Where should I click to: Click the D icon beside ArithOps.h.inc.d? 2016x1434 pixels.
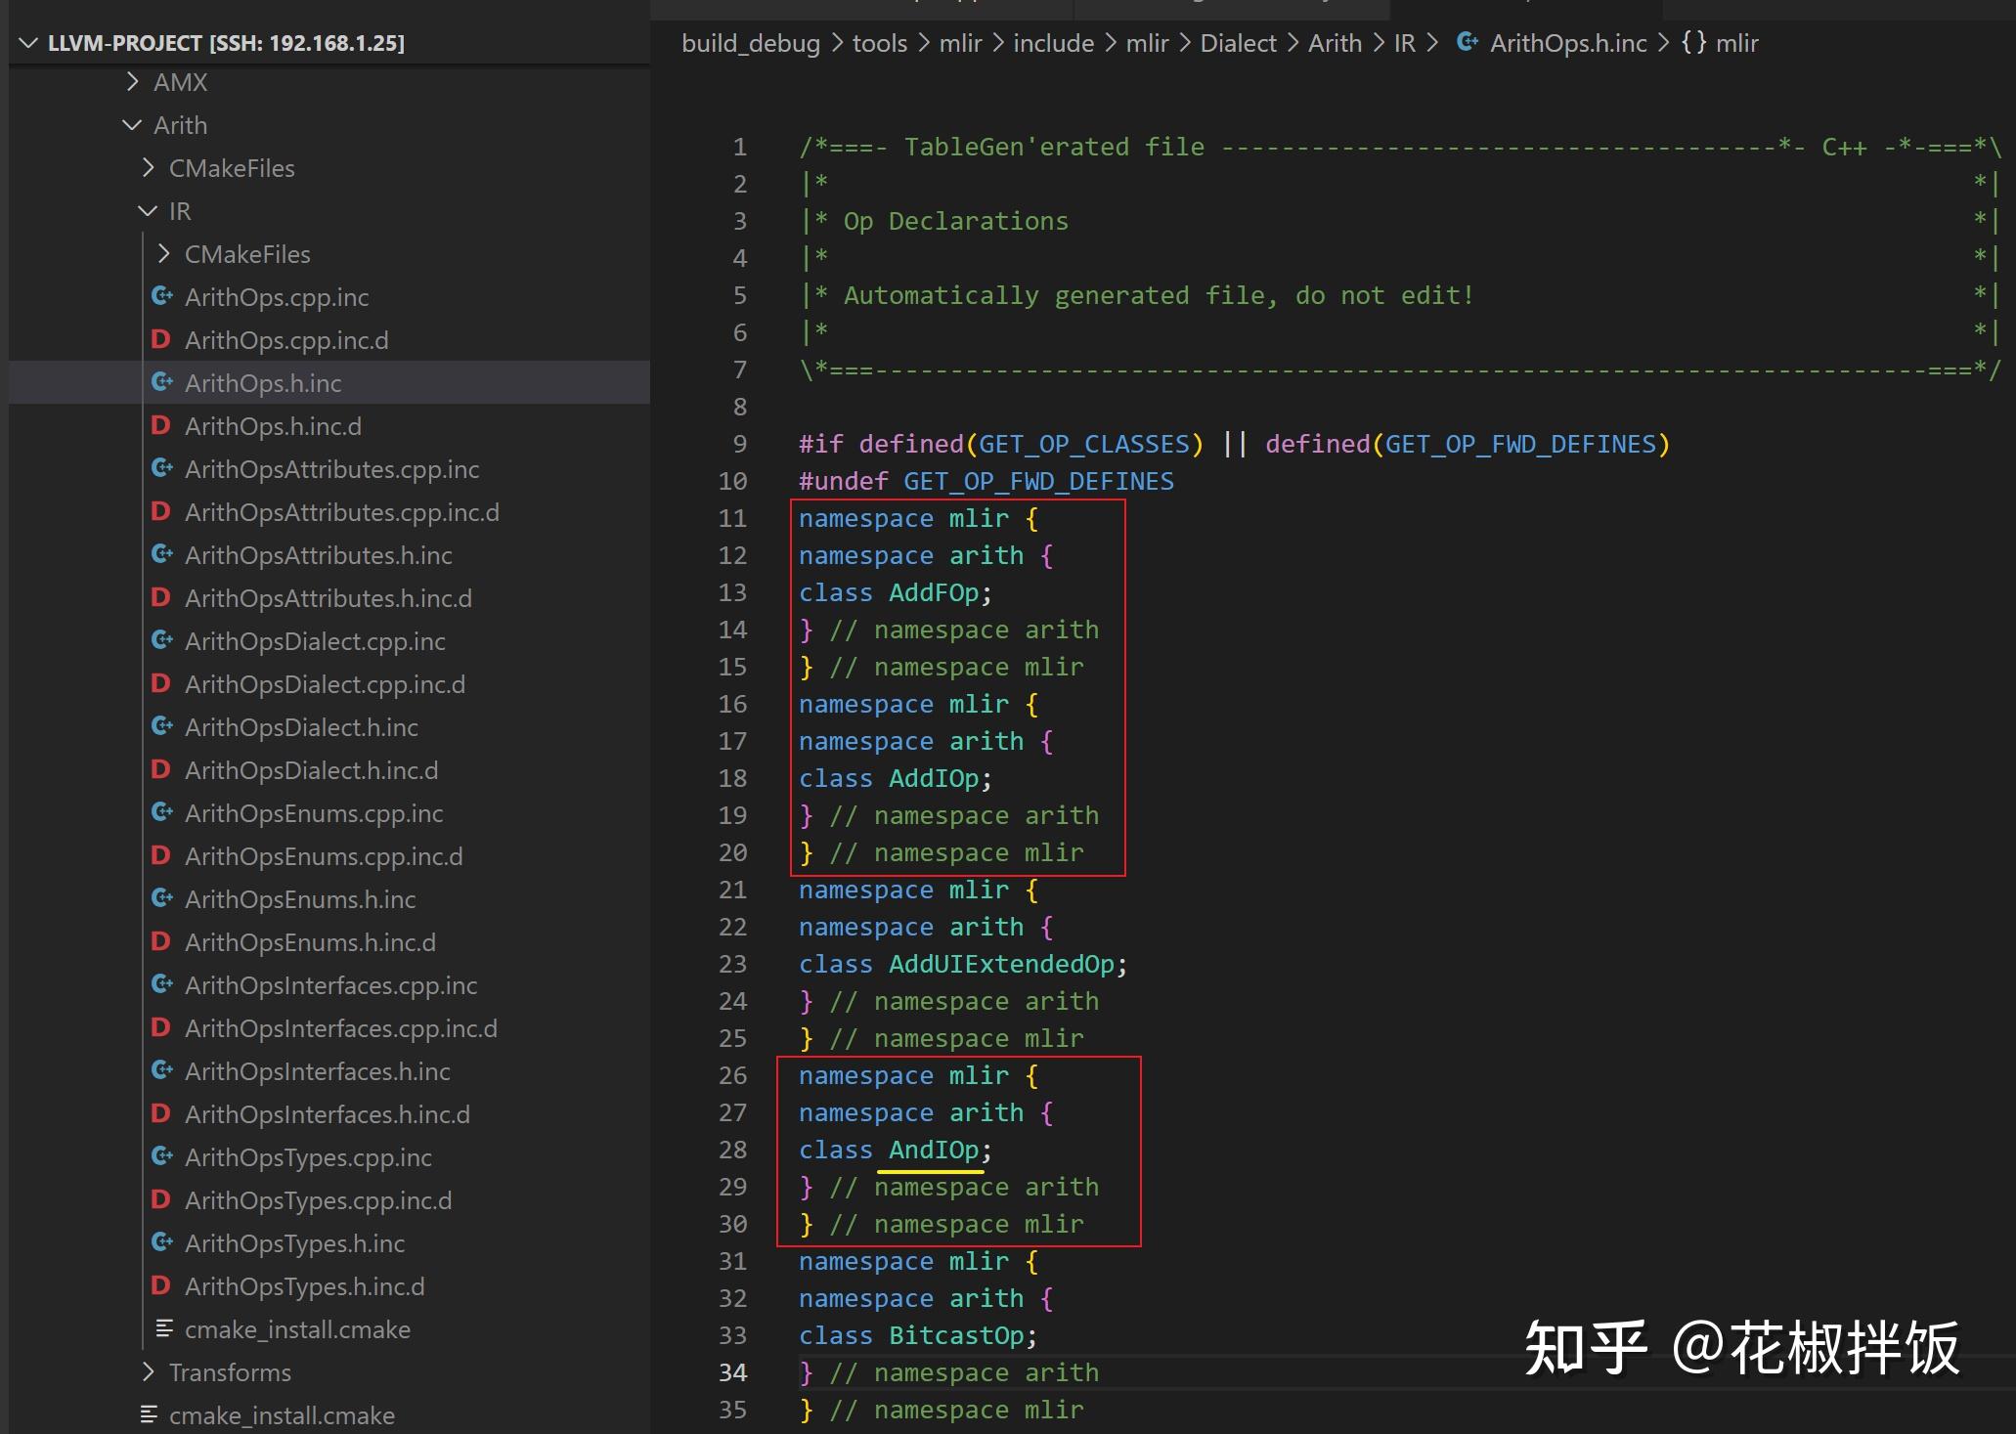161,425
